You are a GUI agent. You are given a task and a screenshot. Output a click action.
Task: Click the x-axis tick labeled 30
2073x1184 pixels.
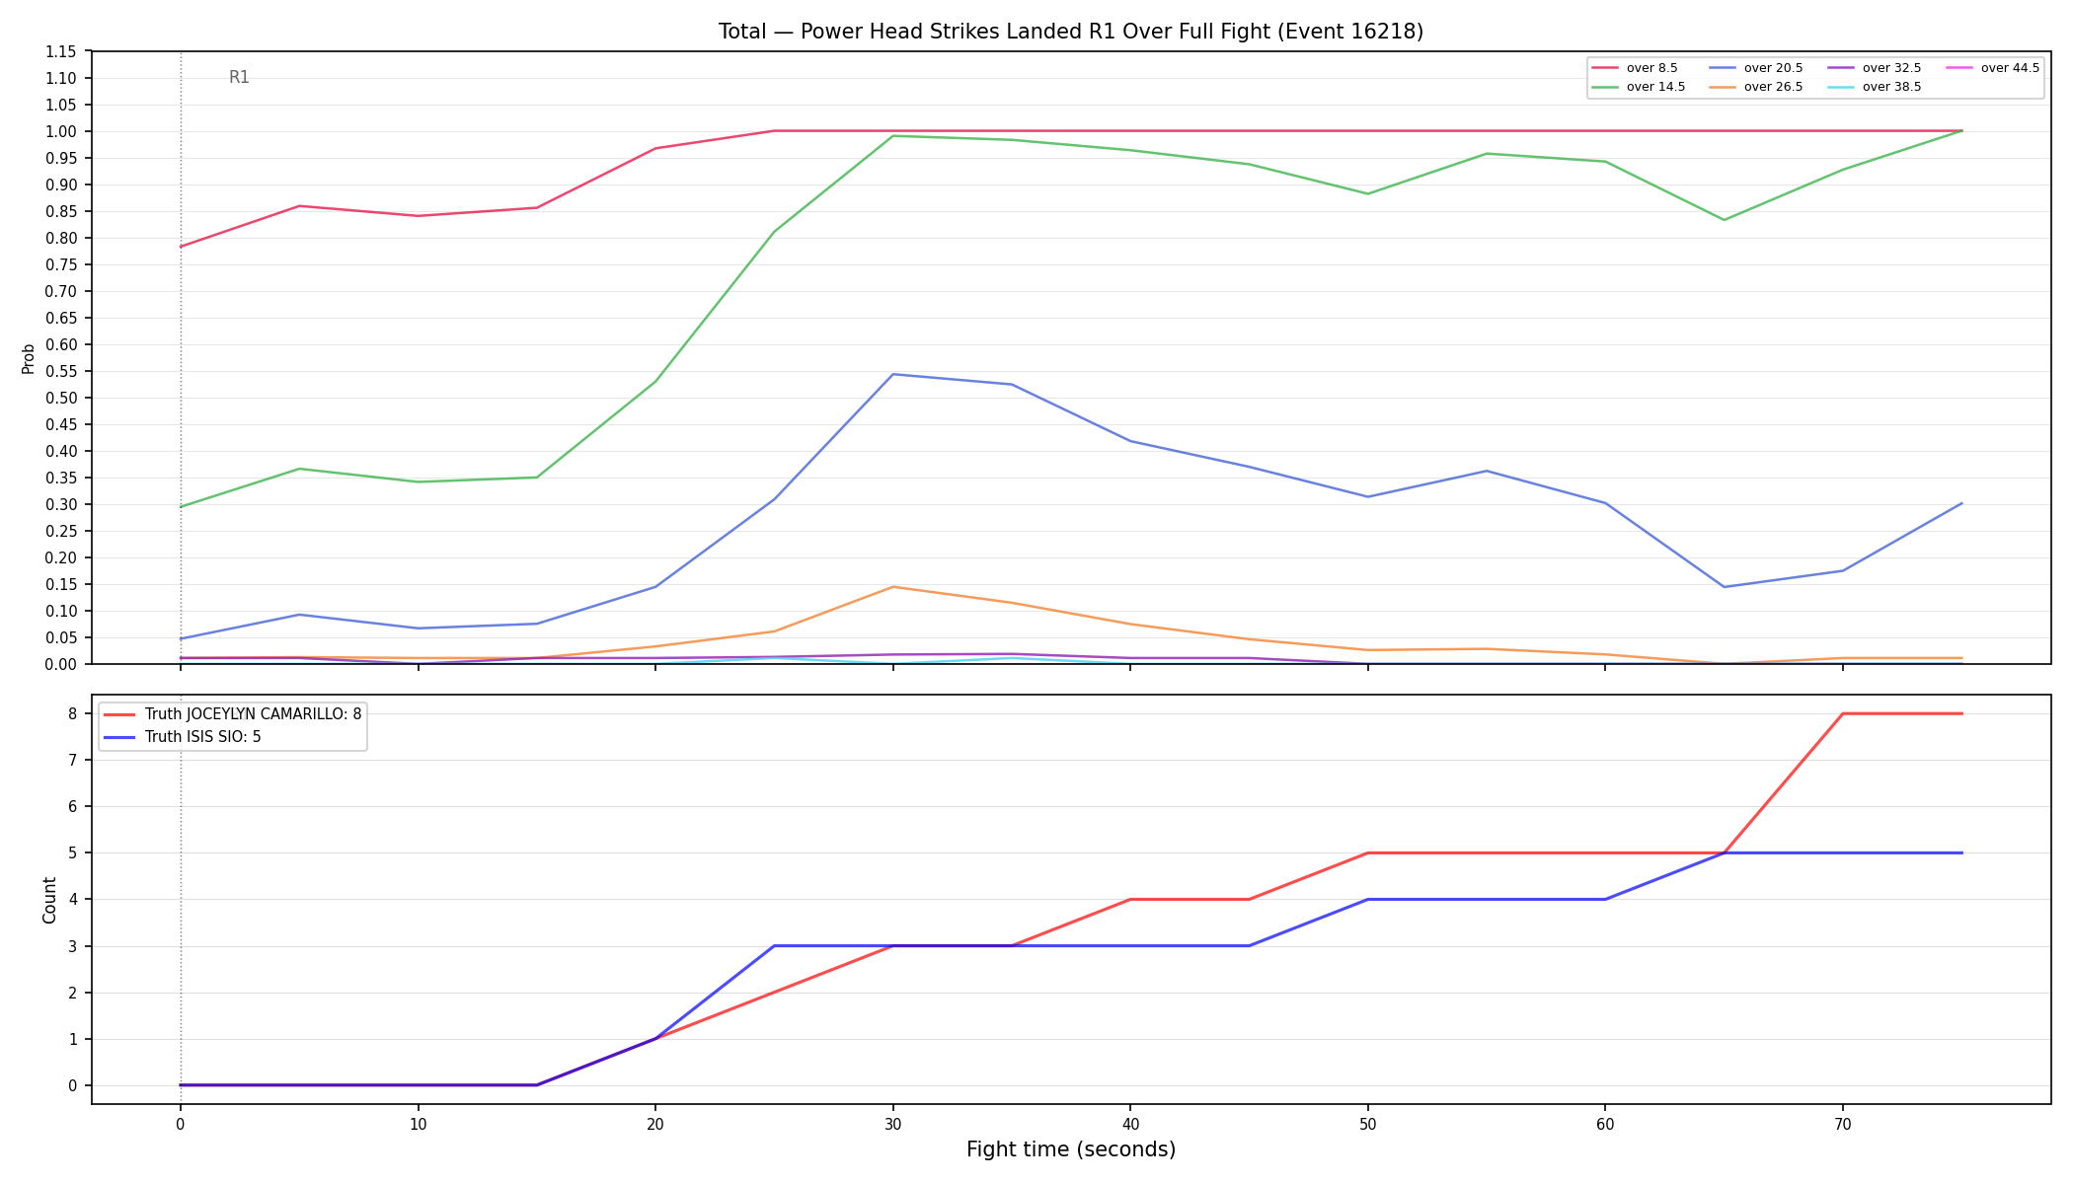point(892,1123)
